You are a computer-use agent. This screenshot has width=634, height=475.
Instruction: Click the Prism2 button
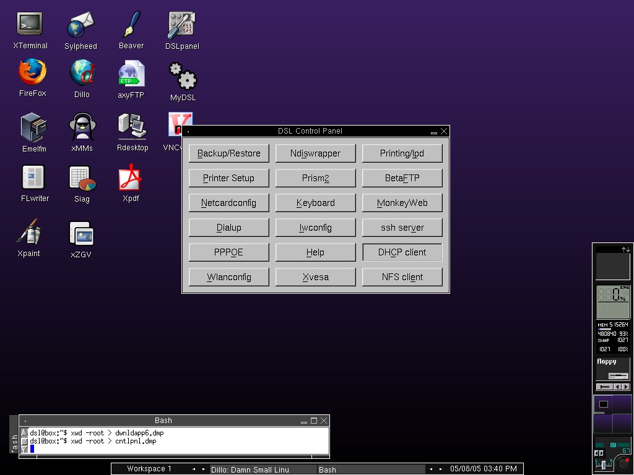point(315,178)
